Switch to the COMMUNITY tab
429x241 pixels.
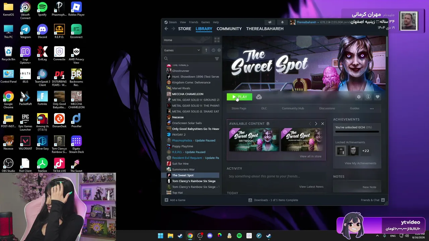(229, 29)
